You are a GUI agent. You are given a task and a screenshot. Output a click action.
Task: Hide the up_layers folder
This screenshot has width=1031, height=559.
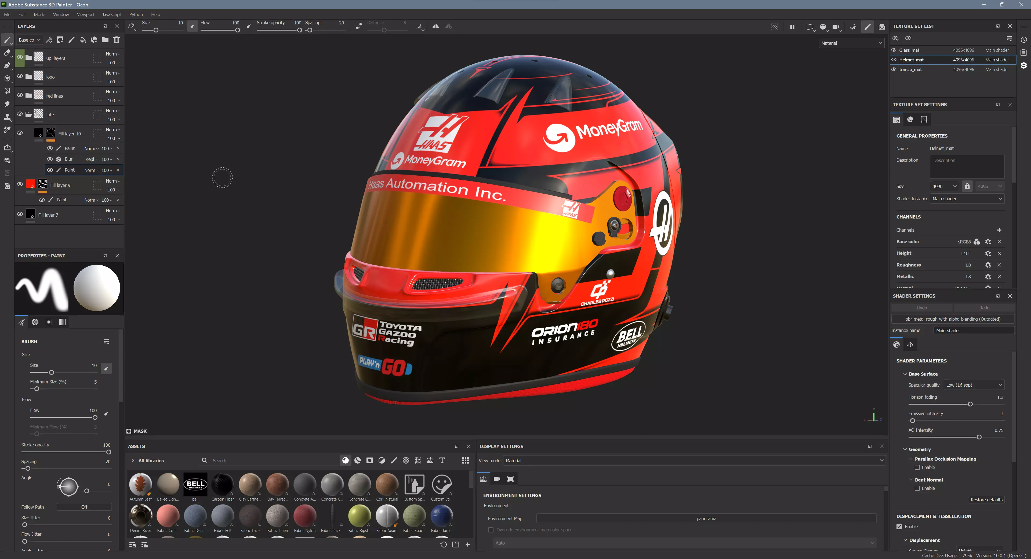(x=20, y=57)
